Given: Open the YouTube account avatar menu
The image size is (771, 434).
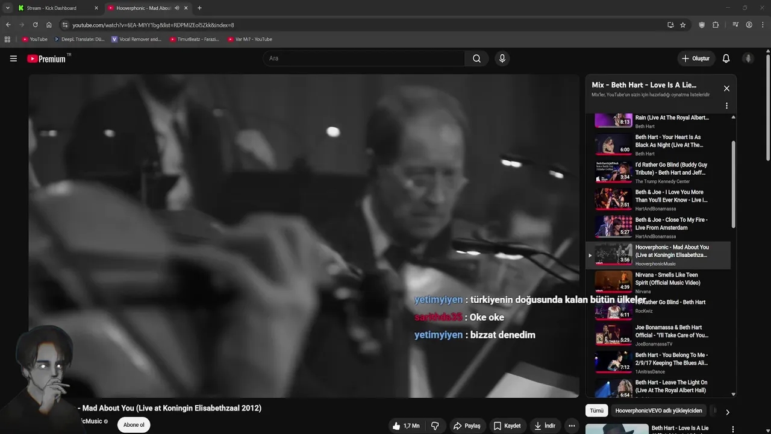Looking at the screenshot, I should [748, 58].
